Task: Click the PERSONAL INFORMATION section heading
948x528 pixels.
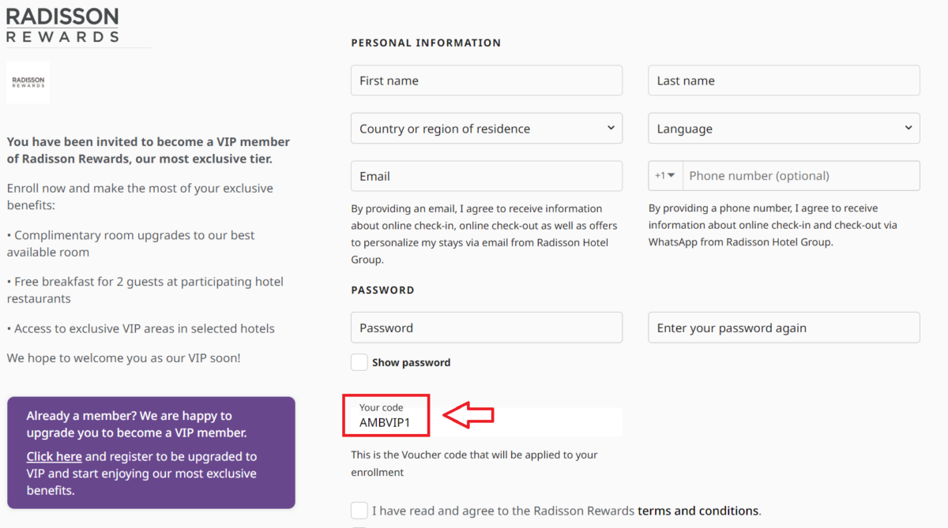Action: (x=426, y=43)
